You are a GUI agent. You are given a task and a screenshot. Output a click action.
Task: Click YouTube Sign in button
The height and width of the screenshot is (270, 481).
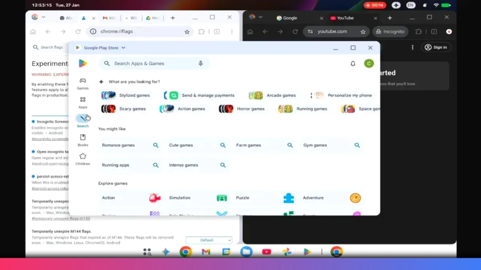(436, 47)
